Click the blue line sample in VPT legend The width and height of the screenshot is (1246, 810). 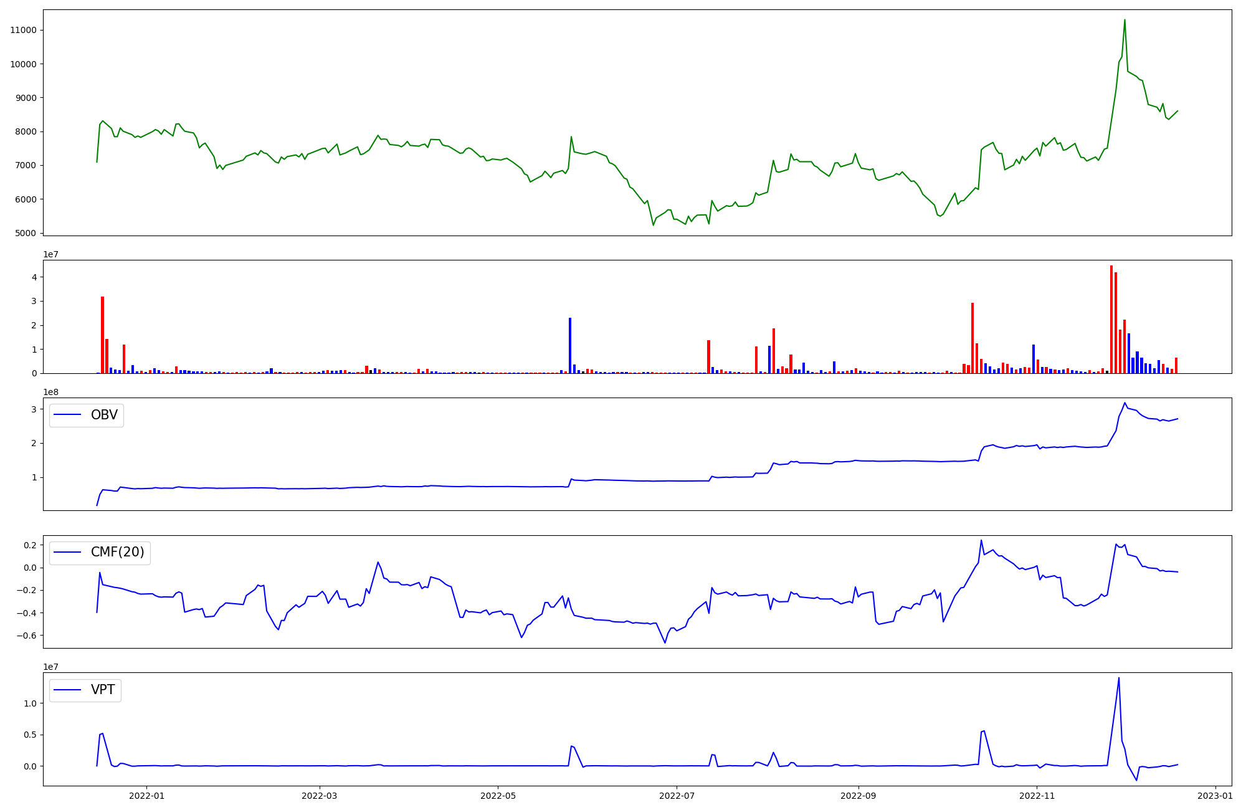pos(69,690)
